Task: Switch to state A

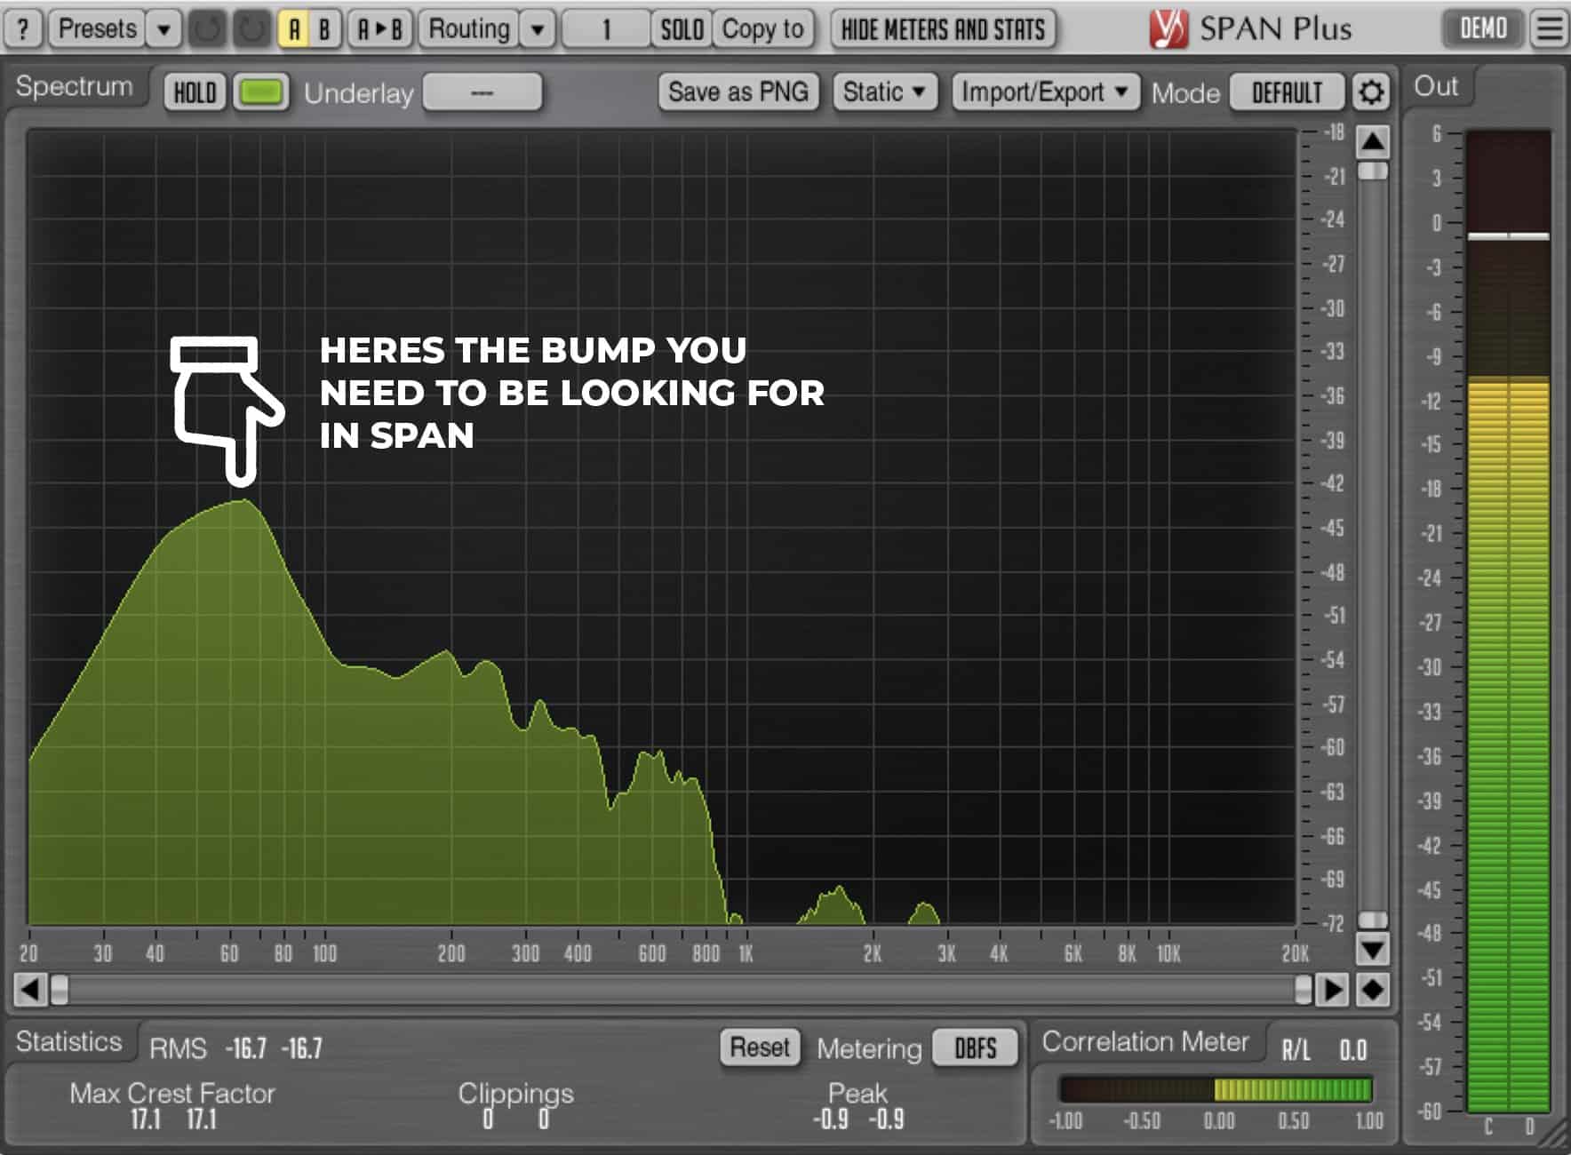Action: 294,29
